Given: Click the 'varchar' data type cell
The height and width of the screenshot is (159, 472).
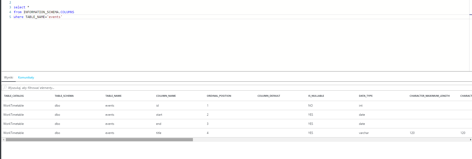Looking at the screenshot, I should point(364,133).
